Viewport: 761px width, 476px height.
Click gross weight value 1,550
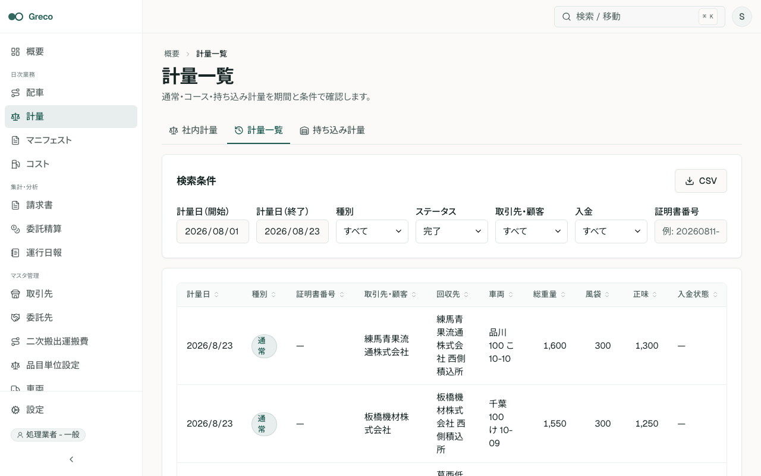point(555,424)
